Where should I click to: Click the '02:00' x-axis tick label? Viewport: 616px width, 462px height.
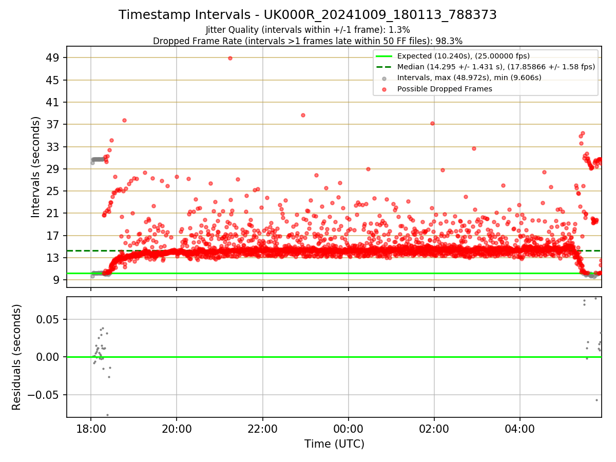[x=434, y=429]
